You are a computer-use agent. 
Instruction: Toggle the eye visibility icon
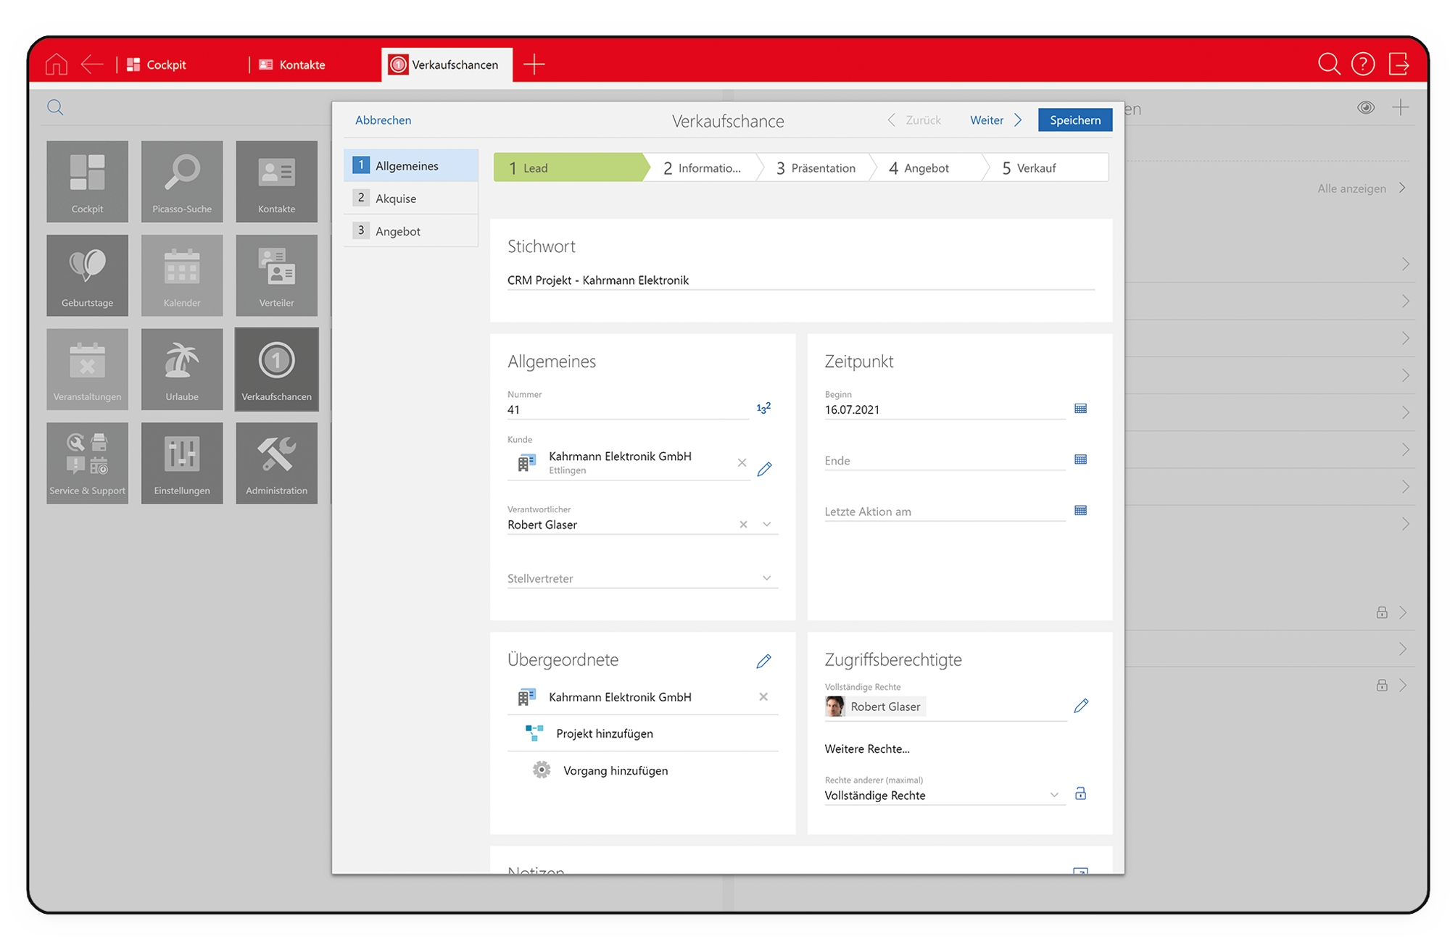(x=1366, y=108)
